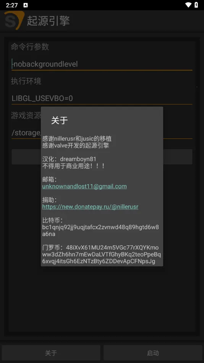Image resolution: width=204 pixels, height=363 pixels.
Task: Tap the bitcoin address text
Action: [x=100, y=230]
